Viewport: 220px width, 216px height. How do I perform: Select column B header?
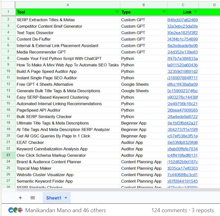[144, 5]
